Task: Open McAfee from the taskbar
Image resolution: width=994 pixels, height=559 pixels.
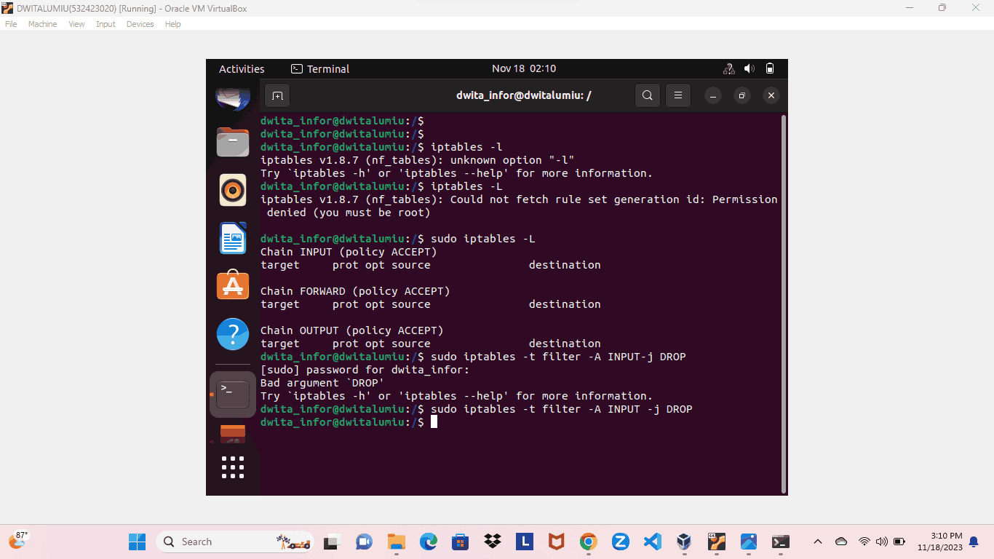Action: pos(556,542)
